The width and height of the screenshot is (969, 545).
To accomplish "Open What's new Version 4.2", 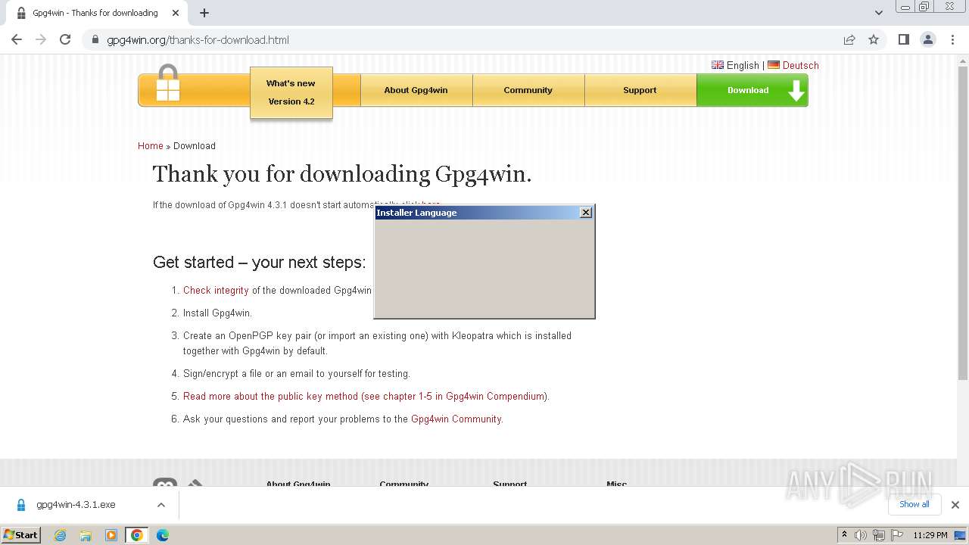I will coord(291,92).
